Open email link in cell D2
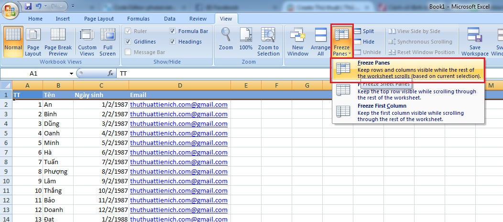The image size is (503, 222). tap(178, 105)
